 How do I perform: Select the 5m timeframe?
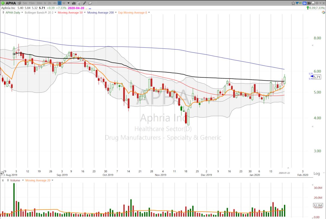click(x=25, y=3)
